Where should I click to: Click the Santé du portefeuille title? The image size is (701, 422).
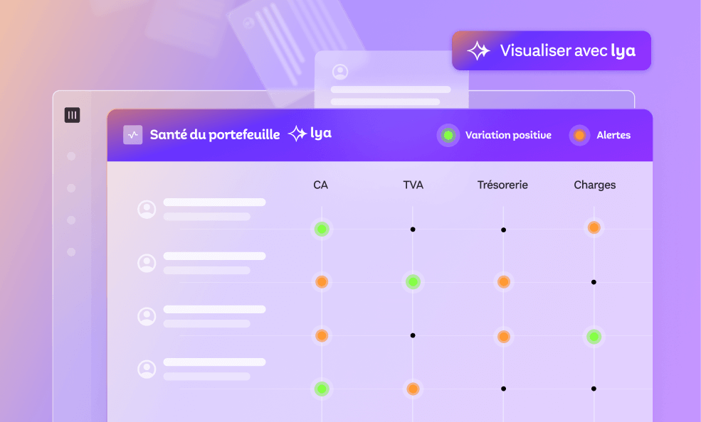(215, 135)
